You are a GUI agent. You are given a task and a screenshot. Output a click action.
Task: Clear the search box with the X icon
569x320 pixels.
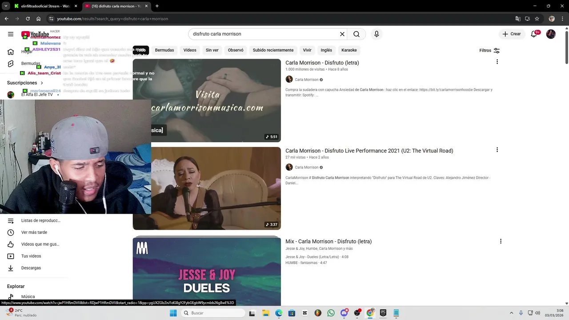[342, 34]
